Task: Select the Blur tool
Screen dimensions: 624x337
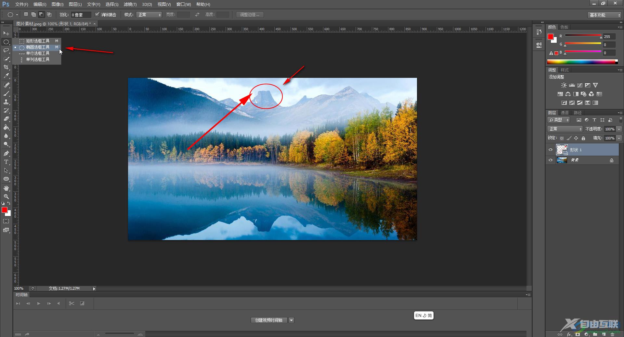Action: tap(6, 136)
